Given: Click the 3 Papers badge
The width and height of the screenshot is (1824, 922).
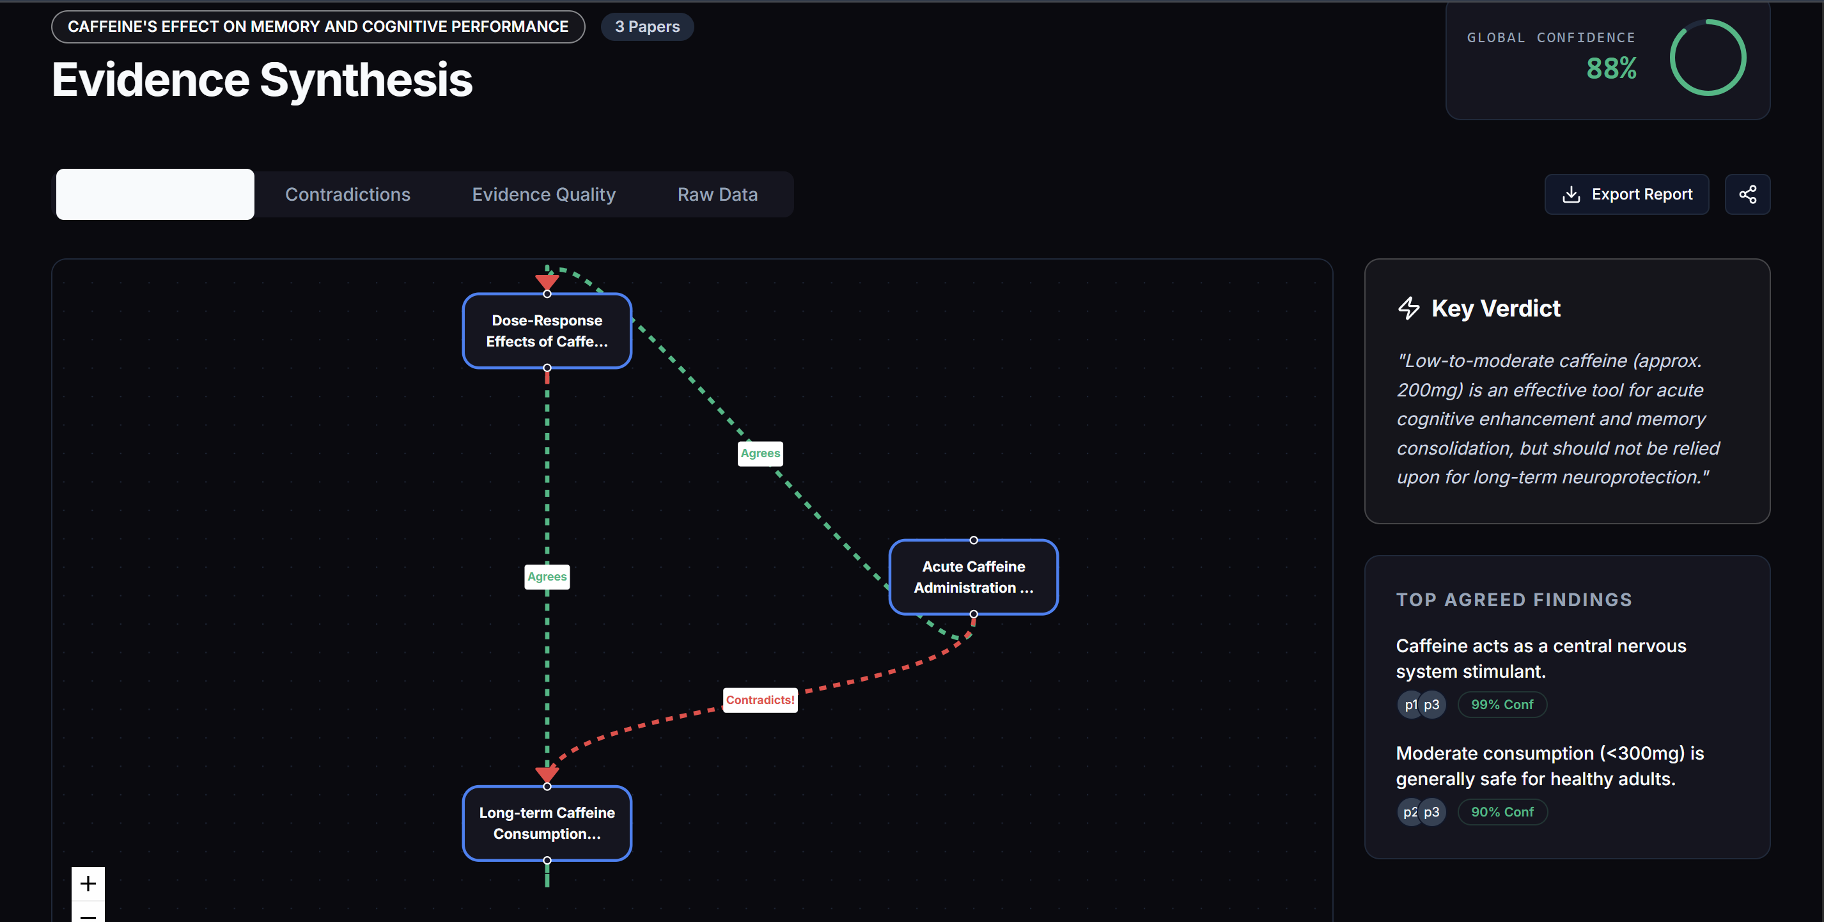Looking at the screenshot, I should click(646, 27).
